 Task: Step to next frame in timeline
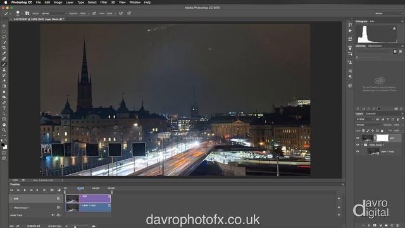pos(31,190)
